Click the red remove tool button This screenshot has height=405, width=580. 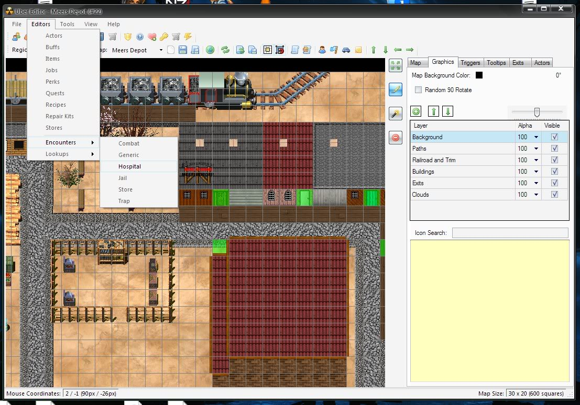pyautogui.click(x=396, y=138)
